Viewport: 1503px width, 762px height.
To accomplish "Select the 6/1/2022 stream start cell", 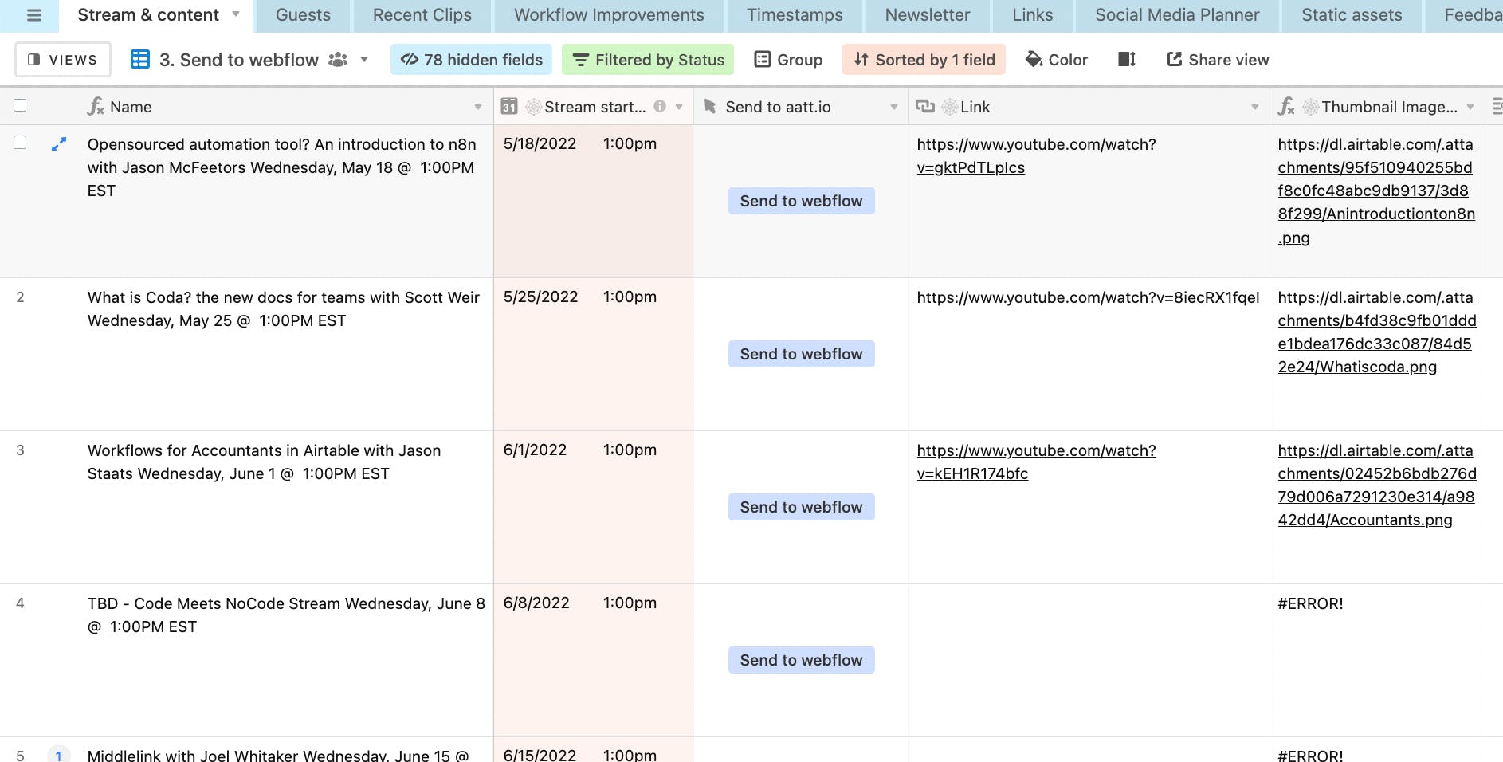I will [594, 507].
